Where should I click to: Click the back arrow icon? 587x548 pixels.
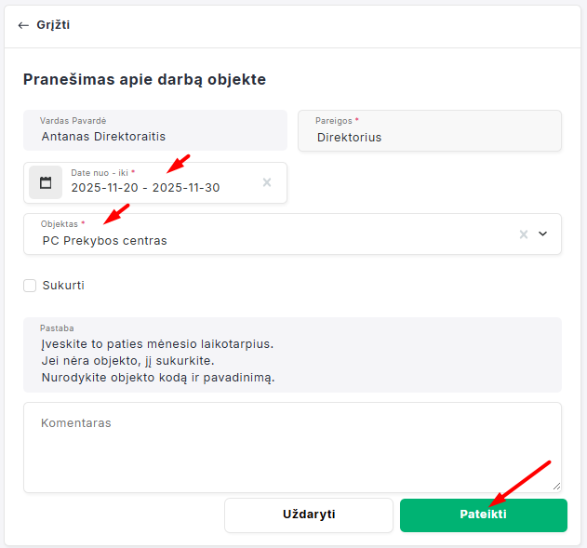[x=23, y=25]
